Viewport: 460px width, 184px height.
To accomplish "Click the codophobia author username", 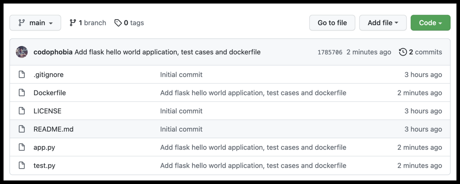I will (53, 52).
